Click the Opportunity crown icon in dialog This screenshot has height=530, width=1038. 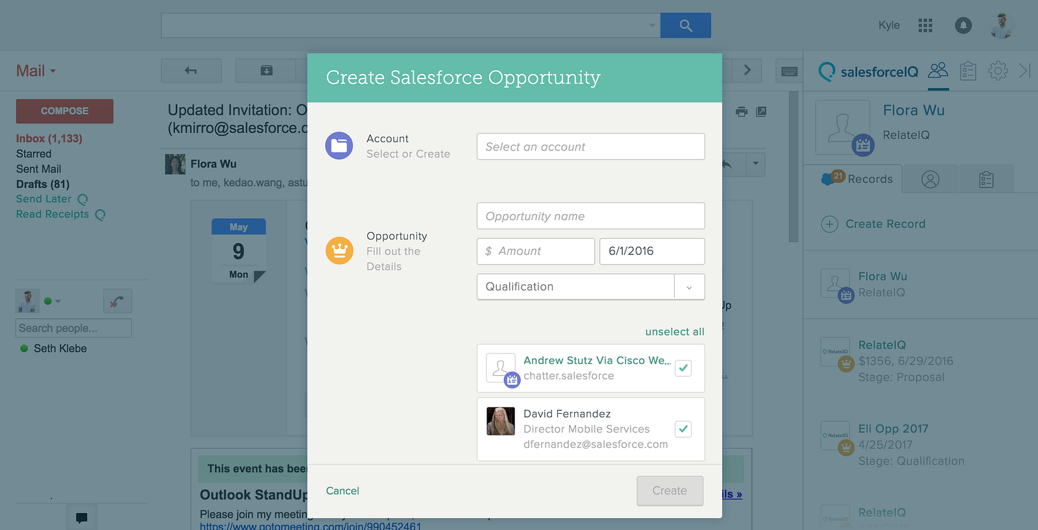339,250
